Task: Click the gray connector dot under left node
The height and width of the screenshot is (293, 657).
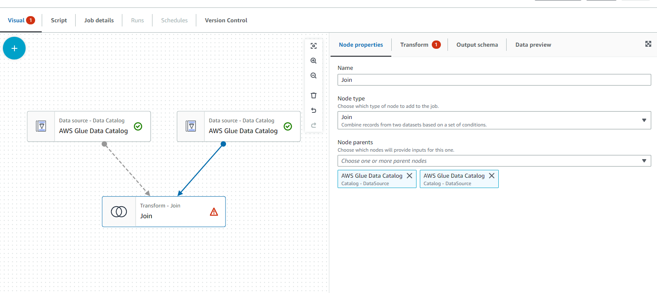Action: tap(105, 144)
